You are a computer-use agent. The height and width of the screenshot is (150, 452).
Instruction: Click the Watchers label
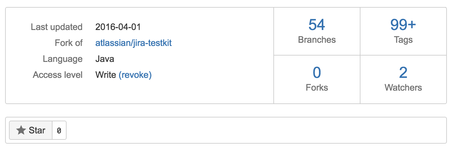(x=403, y=87)
